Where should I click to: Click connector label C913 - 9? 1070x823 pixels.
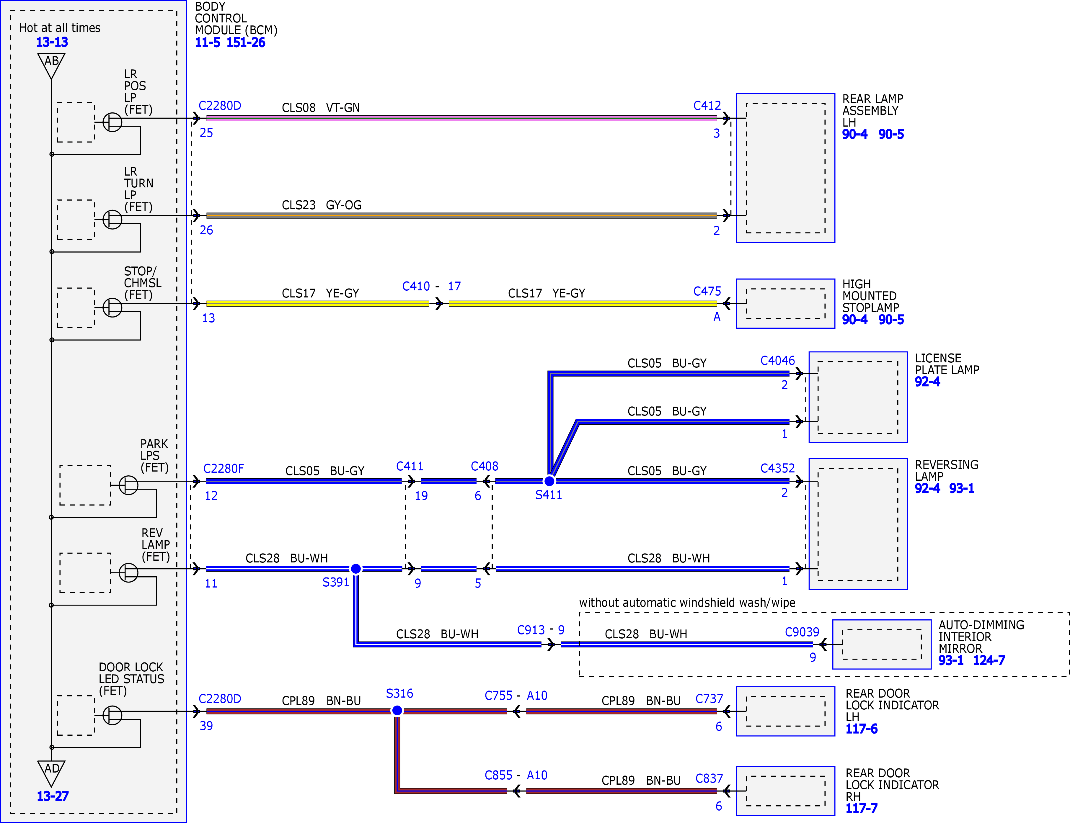click(x=541, y=630)
